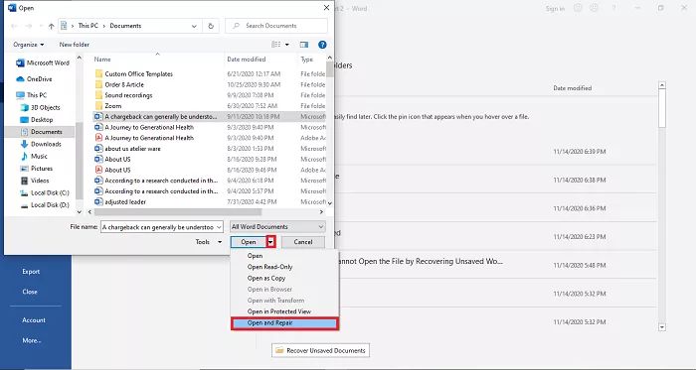Click into the Search Documents field
This screenshot has width=696, height=370.
point(276,26)
